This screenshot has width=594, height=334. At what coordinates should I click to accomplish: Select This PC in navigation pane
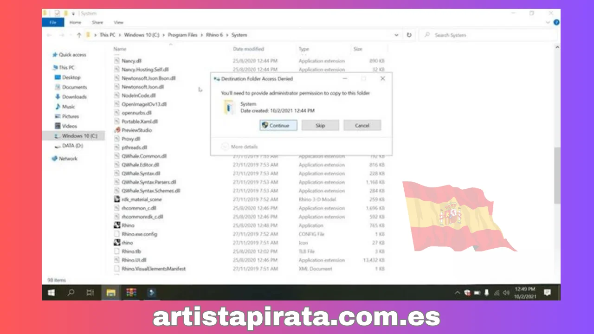64,68
